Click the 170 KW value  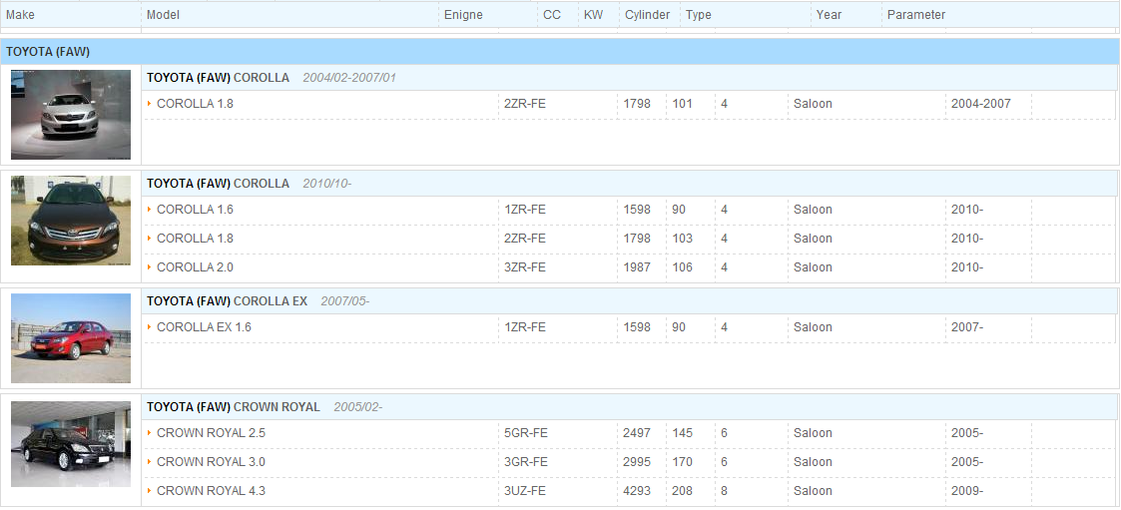[x=682, y=462]
